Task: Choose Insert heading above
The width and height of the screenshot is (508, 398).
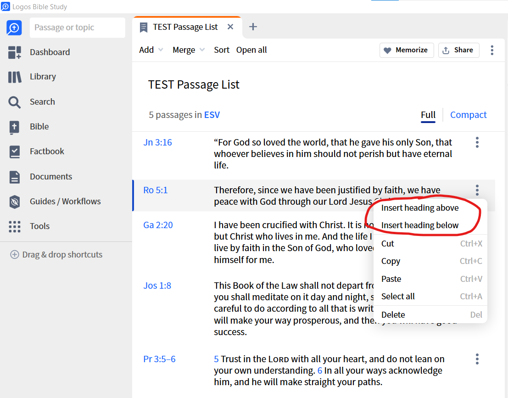Action: (420, 208)
